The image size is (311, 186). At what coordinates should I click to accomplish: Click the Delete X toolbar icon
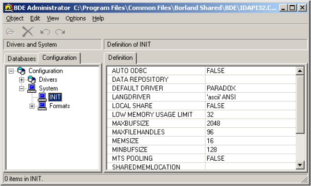27,32
